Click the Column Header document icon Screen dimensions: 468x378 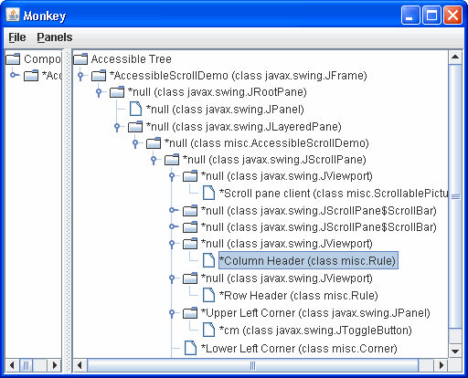pyautogui.click(x=208, y=260)
